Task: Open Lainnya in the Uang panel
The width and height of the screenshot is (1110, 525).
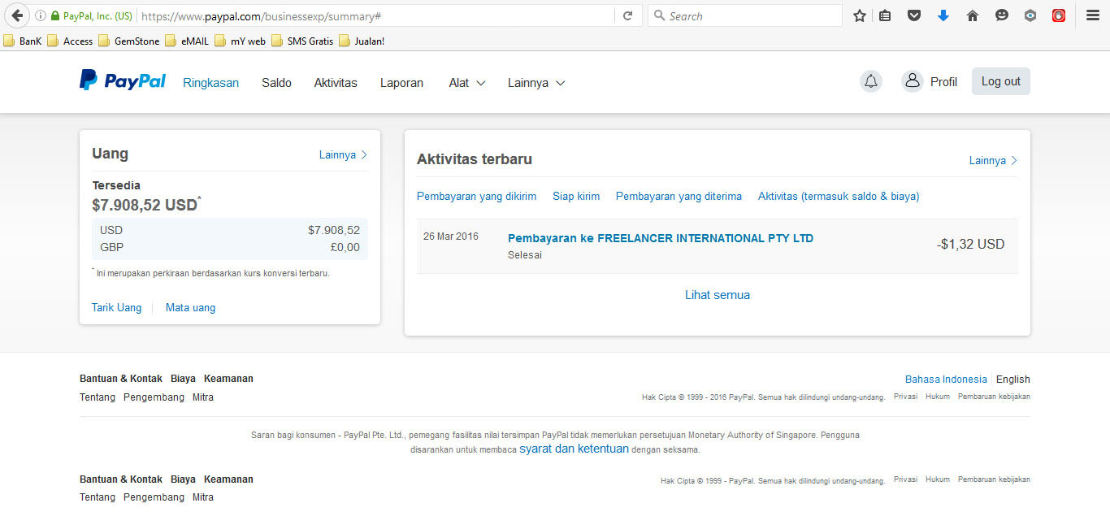Action: tap(343, 154)
